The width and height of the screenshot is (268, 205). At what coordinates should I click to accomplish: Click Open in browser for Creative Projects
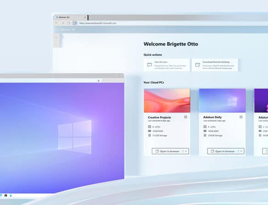pyautogui.click(x=168, y=151)
